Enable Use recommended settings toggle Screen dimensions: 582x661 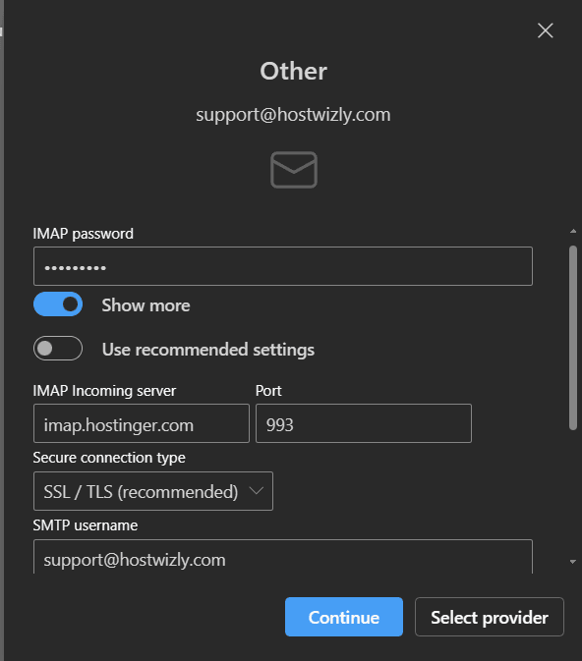coord(58,349)
